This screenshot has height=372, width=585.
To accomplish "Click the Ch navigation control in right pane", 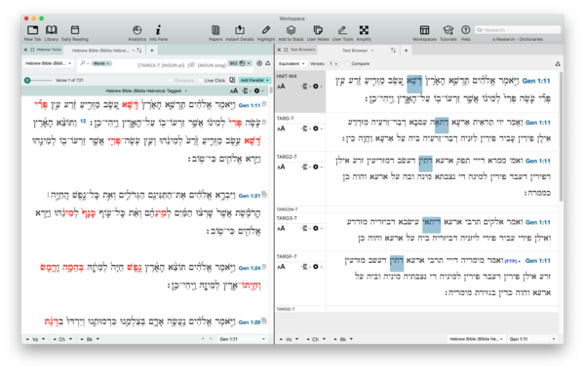I will pos(316,339).
